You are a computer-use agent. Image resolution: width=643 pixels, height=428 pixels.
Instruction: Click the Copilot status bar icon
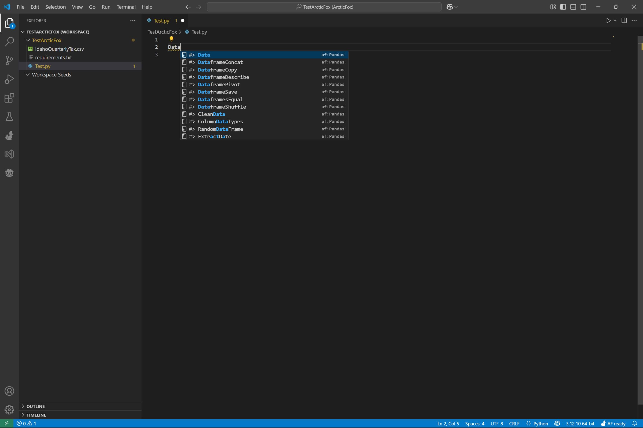pos(557,424)
